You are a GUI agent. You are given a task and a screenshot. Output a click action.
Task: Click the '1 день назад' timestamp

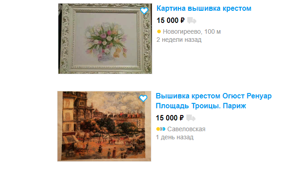click(x=175, y=137)
